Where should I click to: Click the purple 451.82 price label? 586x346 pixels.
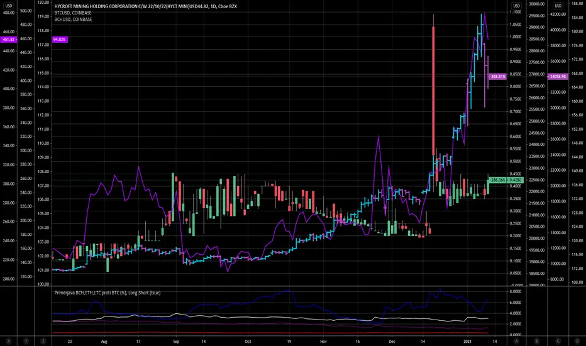pyautogui.click(x=8, y=39)
